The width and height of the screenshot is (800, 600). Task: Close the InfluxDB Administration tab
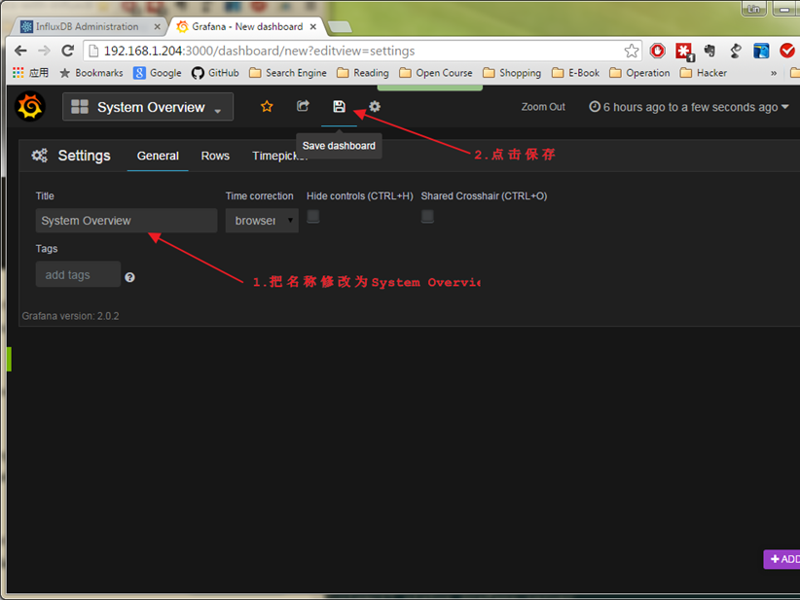click(157, 26)
